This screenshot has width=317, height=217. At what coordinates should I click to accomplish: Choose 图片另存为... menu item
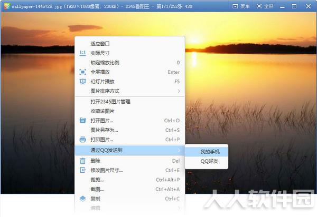tap(129, 130)
